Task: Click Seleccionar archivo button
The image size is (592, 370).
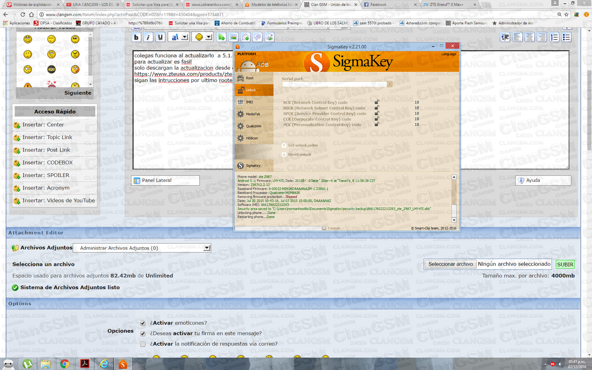Action: point(451,264)
